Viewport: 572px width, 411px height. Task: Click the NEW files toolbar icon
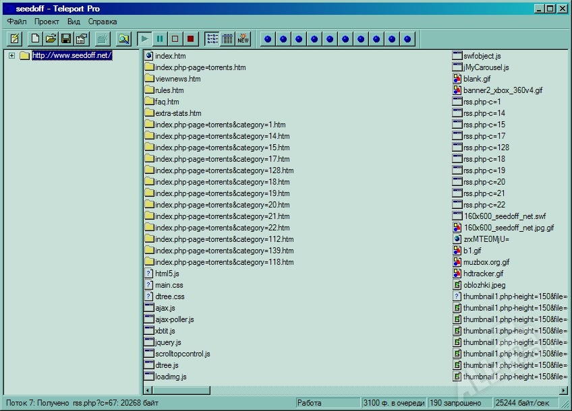(243, 39)
